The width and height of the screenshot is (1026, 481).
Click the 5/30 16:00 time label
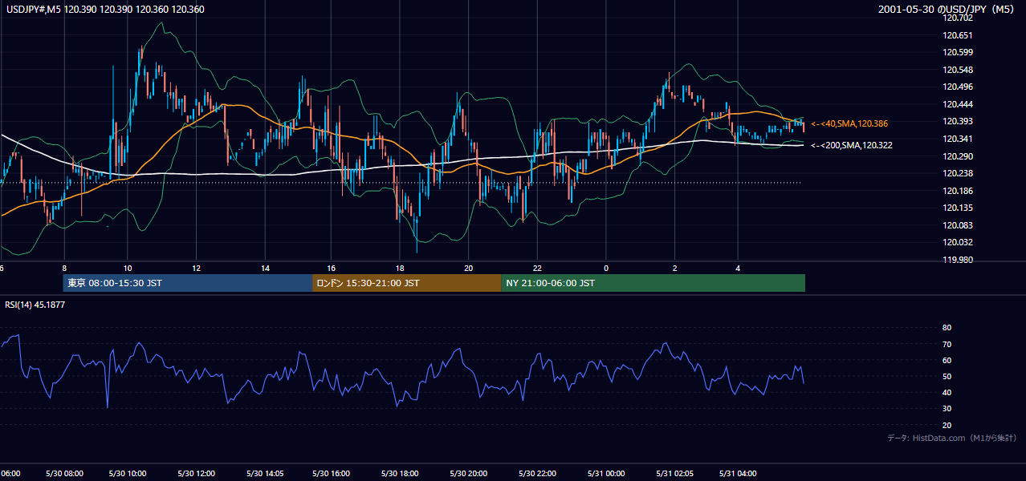[x=332, y=474]
